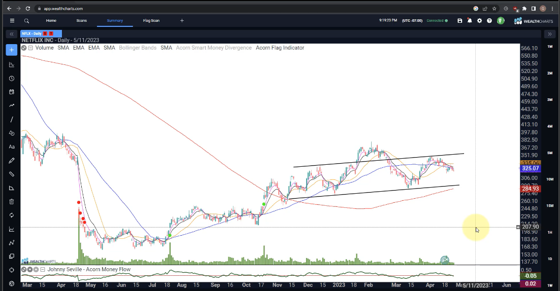The height and width of the screenshot is (291, 560).
Task: Select the Summary tab
Action: tap(115, 21)
